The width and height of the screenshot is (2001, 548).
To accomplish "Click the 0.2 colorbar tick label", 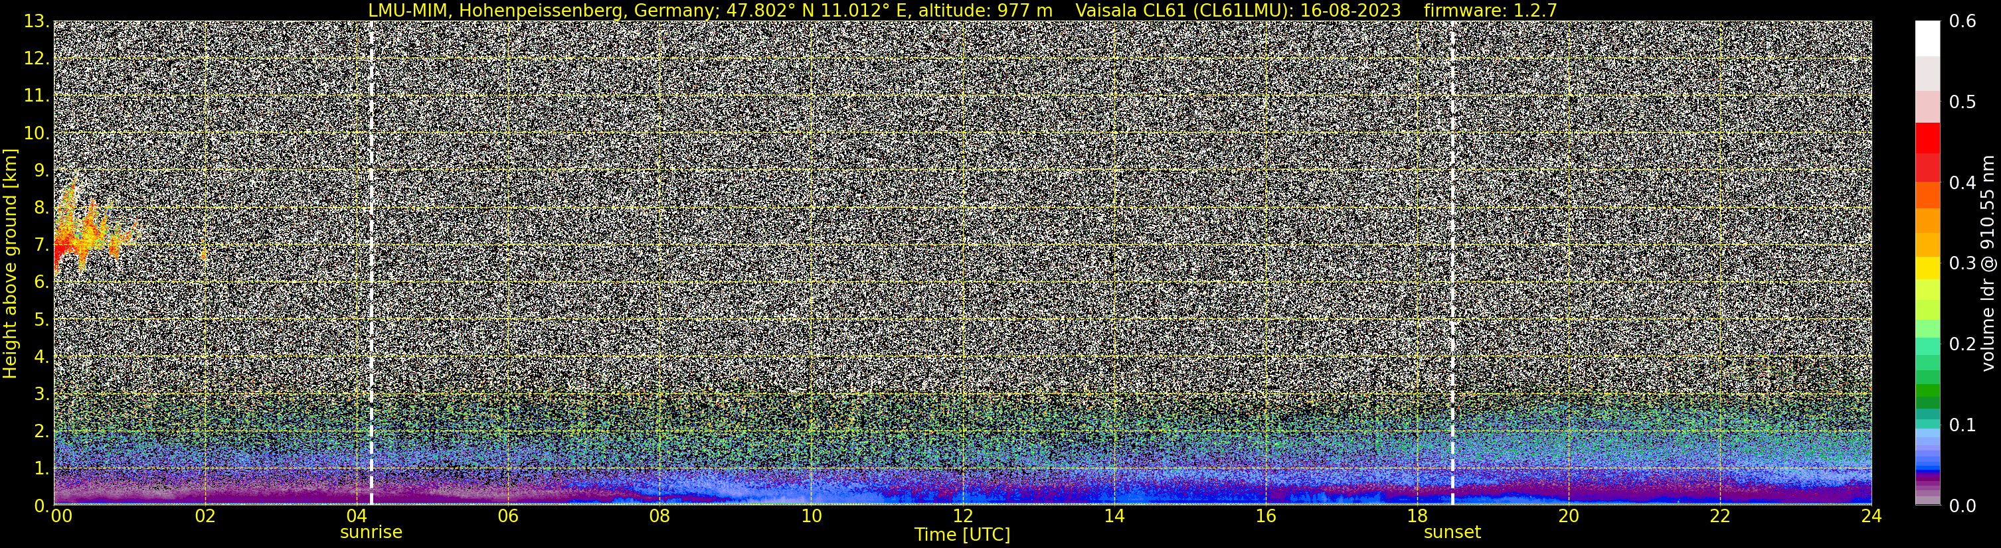I will (1962, 344).
